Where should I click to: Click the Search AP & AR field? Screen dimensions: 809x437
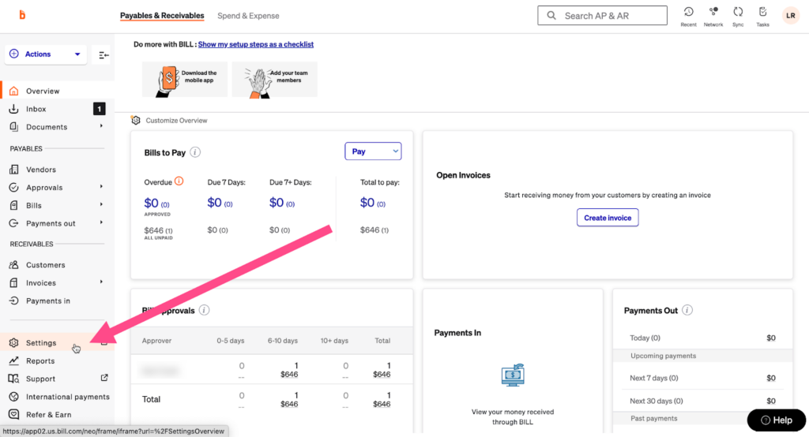[x=602, y=16]
